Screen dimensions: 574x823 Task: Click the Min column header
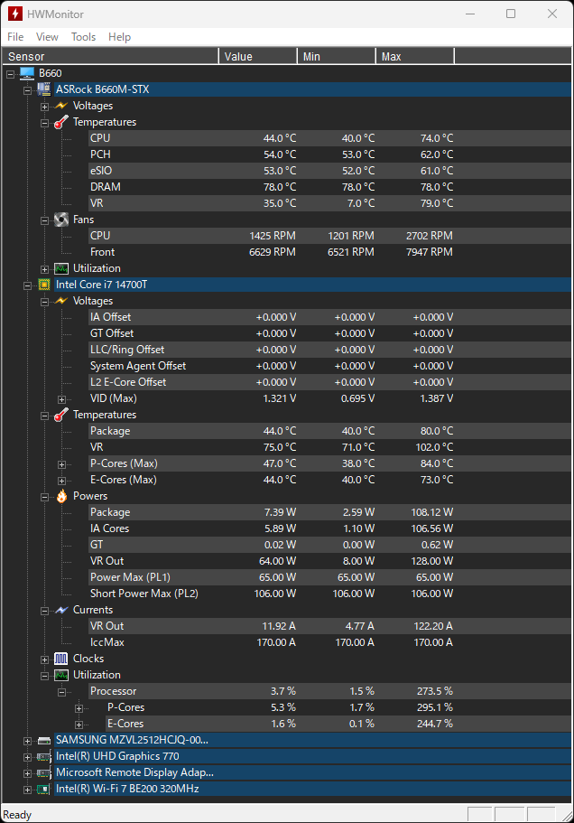337,56
